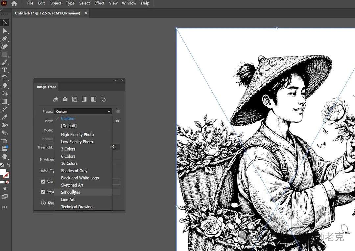Select the Shape Builder tool

tap(5, 94)
